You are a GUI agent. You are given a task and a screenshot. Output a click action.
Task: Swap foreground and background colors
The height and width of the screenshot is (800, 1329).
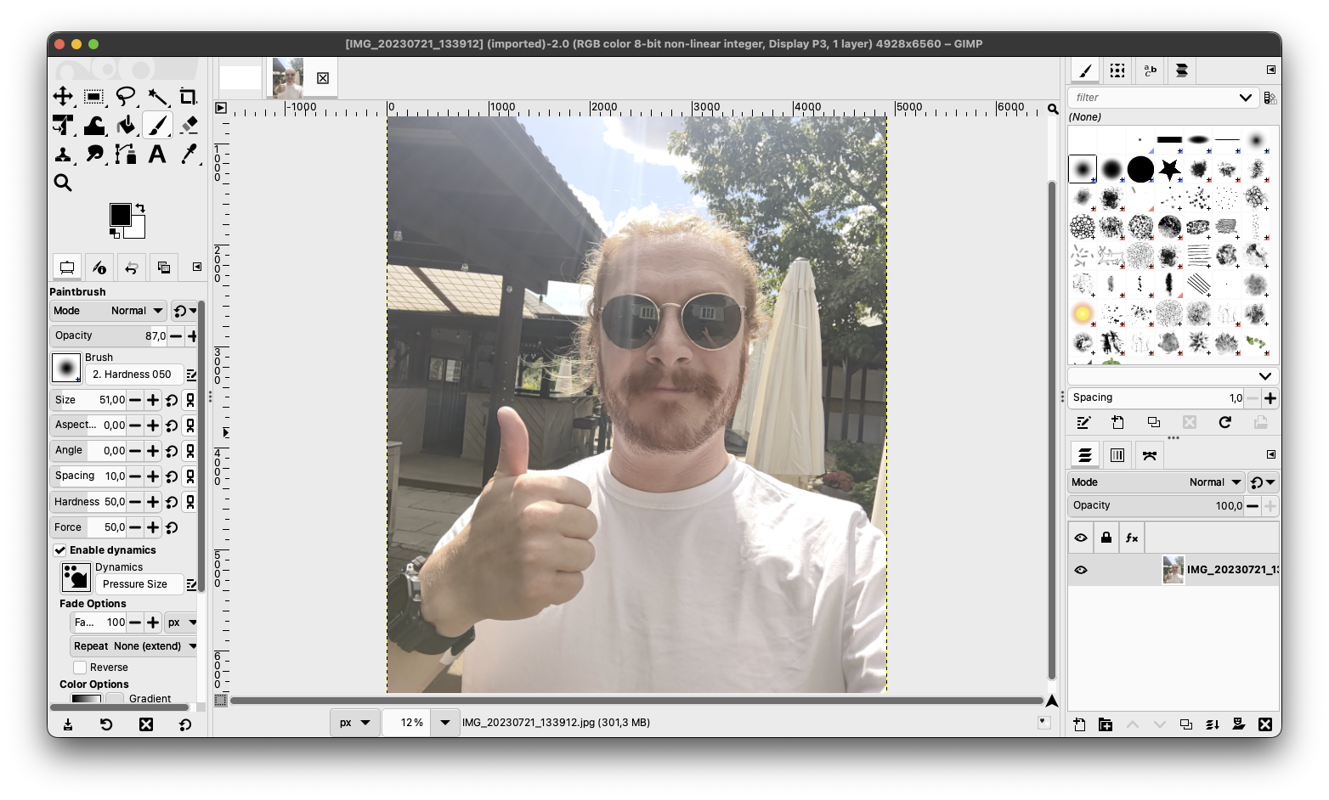pos(140,207)
